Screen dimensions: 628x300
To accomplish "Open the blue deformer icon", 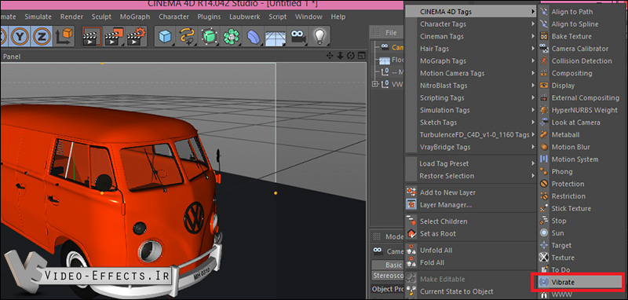I will coord(253,37).
